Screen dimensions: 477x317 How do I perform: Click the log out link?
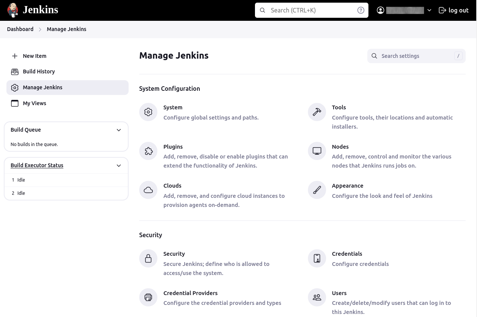click(x=454, y=10)
